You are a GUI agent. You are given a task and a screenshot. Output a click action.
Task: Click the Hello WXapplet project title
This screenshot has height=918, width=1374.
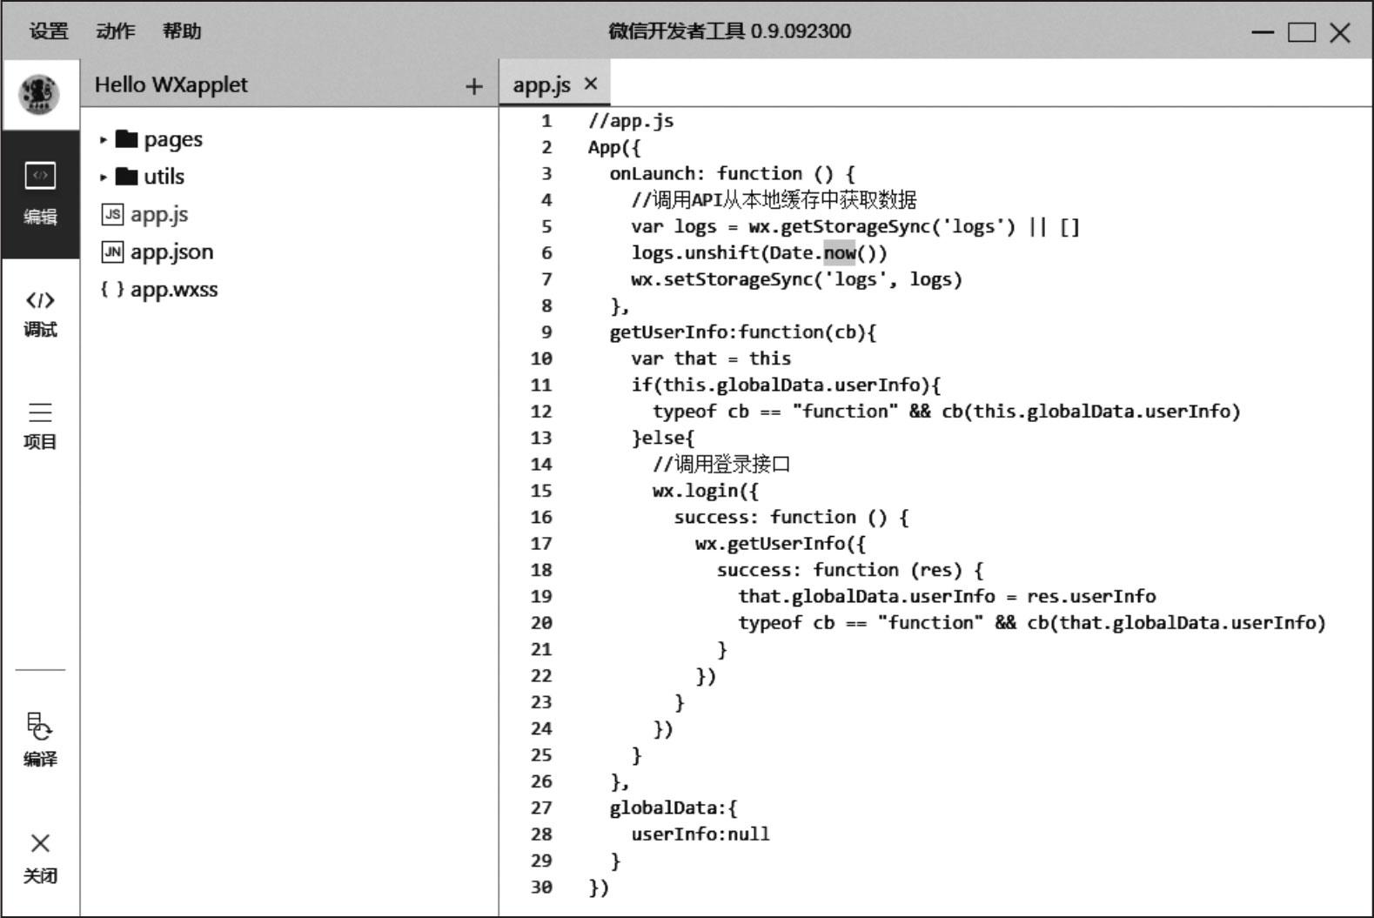point(171,84)
